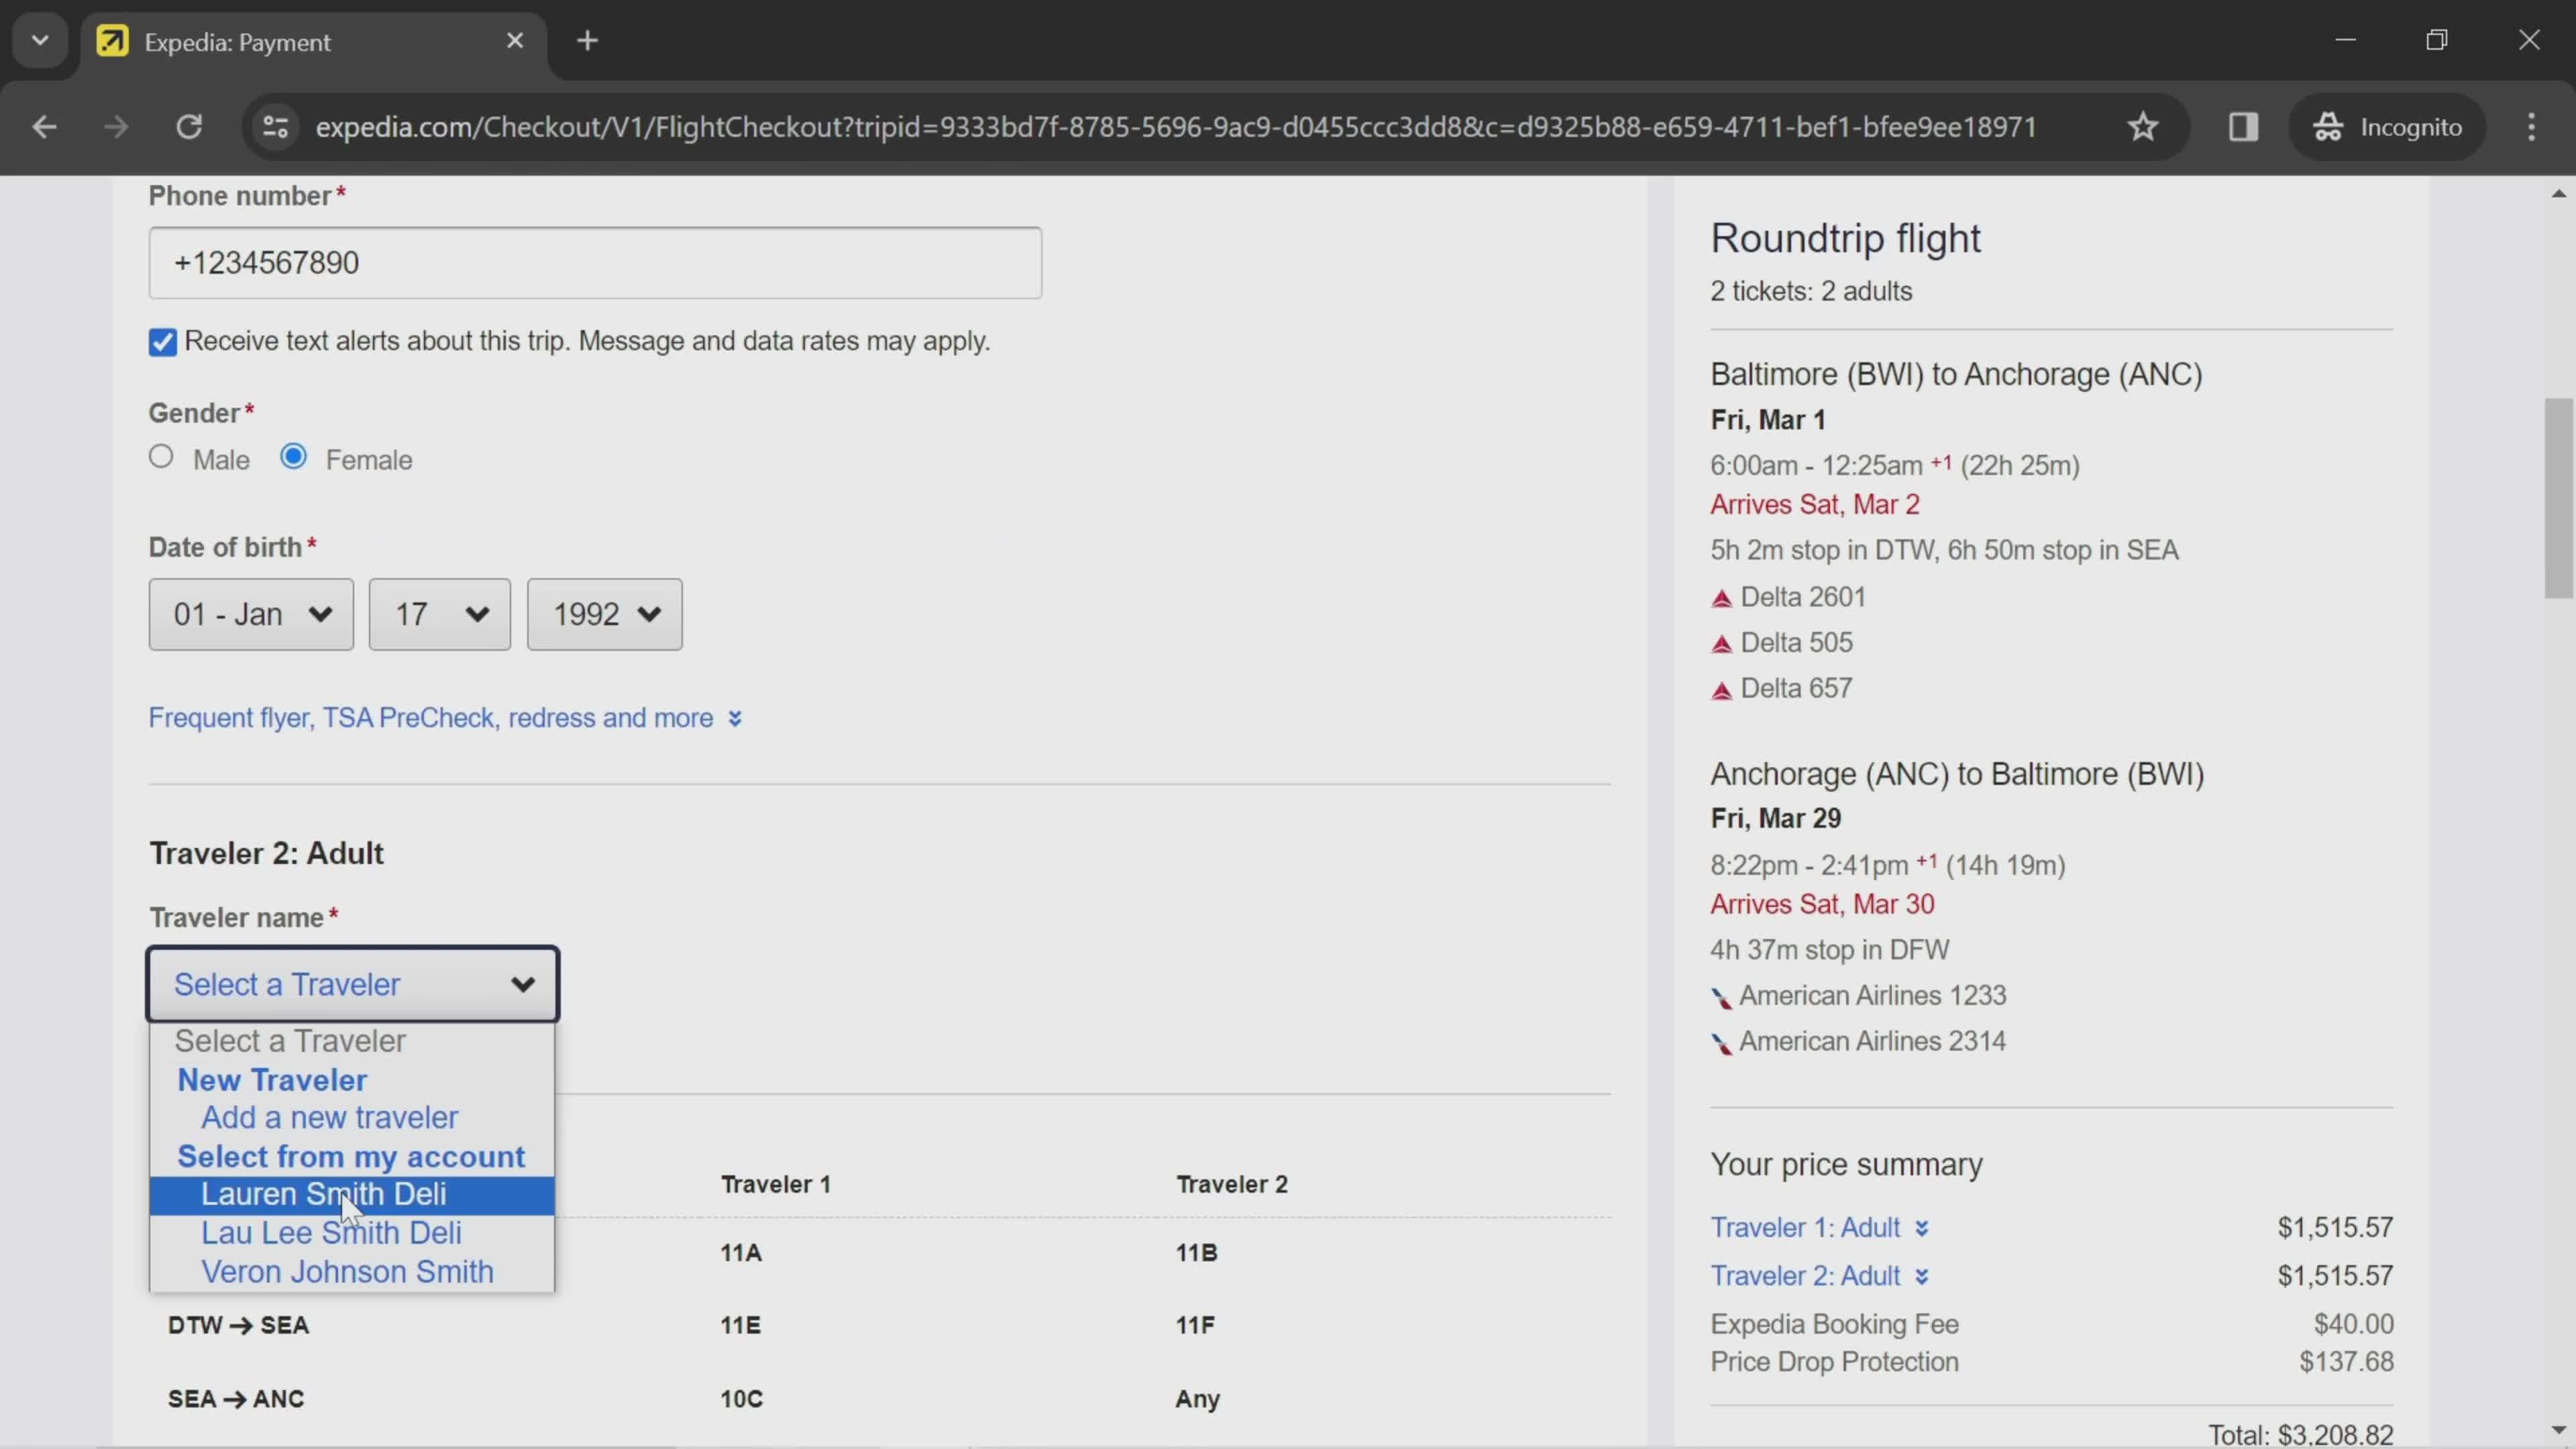Choose Lau Lee Smith Deli option
Viewport: 2576px width, 1449px height.
pos(352,1233)
